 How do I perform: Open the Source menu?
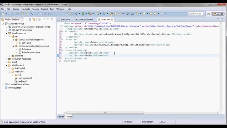click(x=16, y=9)
